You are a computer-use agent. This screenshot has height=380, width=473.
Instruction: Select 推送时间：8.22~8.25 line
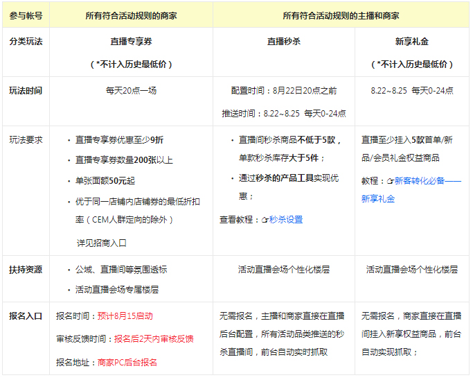(x=284, y=114)
